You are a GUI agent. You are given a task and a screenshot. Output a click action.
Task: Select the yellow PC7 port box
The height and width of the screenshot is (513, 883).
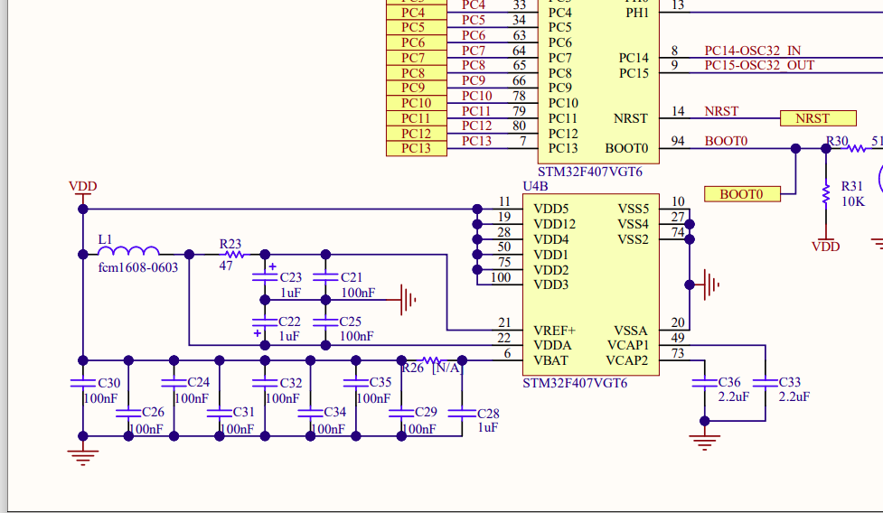416,58
